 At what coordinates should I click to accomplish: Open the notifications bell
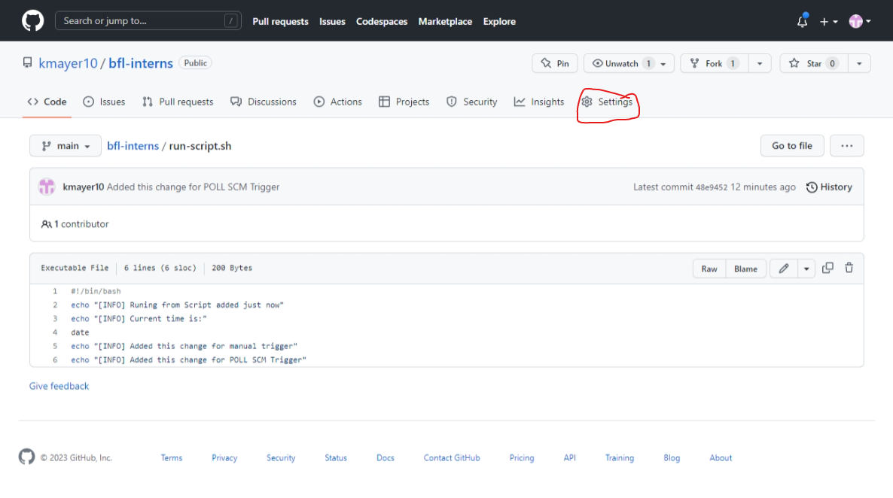click(x=801, y=21)
